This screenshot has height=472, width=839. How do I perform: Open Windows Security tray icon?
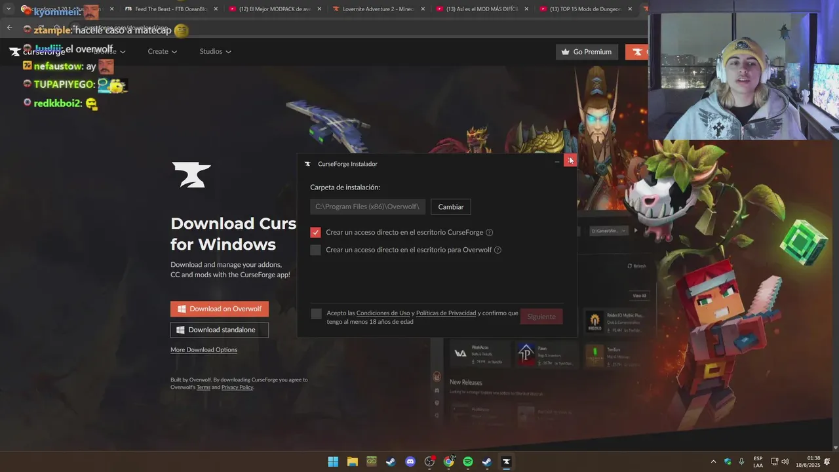tap(728, 462)
